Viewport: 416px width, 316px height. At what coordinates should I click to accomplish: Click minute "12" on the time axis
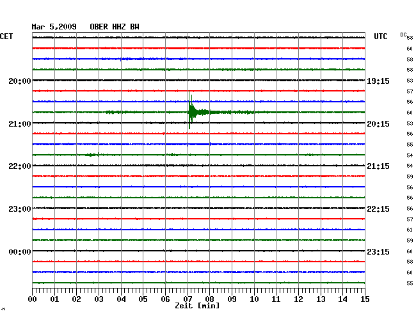(298, 299)
